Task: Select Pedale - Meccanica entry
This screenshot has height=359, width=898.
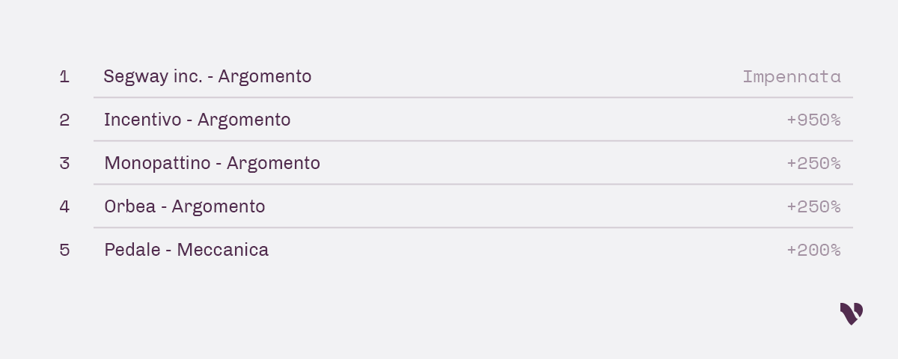Action: click(x=186, y=250)
